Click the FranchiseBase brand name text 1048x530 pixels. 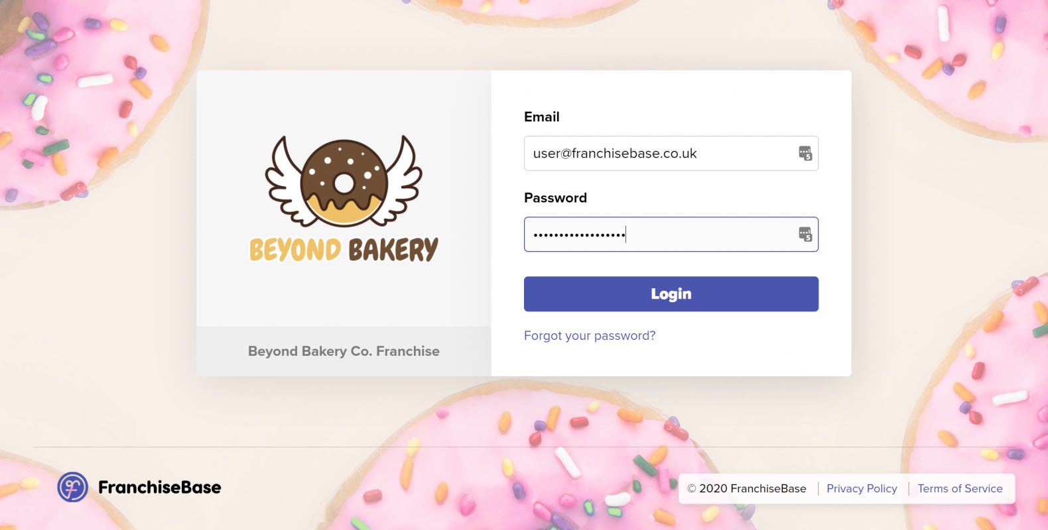[x=160, y=488]
